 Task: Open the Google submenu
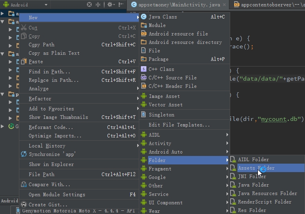coord(184,177)
